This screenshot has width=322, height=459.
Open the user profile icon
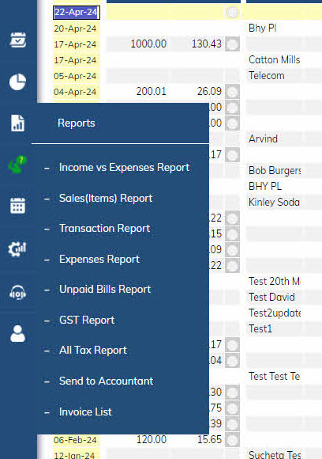pyautogui.click(x=17, y=334)
